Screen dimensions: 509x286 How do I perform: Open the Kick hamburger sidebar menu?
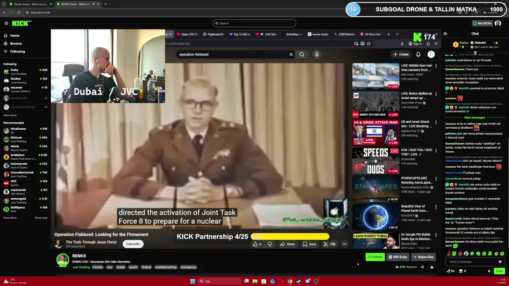pyautogui.click(x=6, y=23)
